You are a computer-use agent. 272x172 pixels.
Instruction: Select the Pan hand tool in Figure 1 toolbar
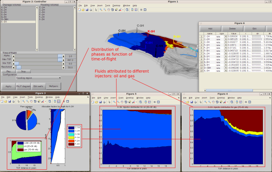[x=109, y=10]
